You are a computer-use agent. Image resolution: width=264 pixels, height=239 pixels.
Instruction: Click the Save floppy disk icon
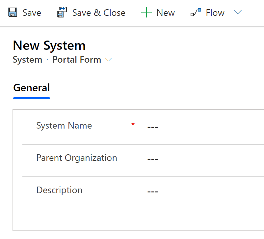click(13, 12)
